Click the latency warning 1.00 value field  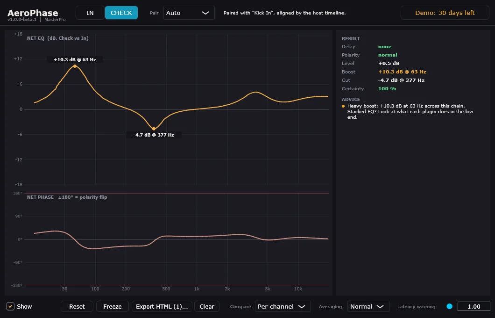click(x=474, y=306)
